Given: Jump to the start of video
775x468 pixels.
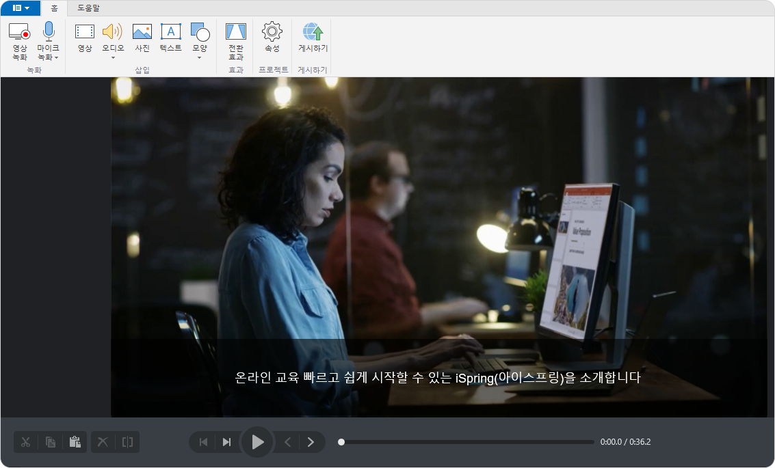Looking at the screenshot, I should pos(203,442).
